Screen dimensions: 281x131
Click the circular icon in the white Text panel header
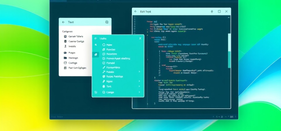(x=107, y=22)
